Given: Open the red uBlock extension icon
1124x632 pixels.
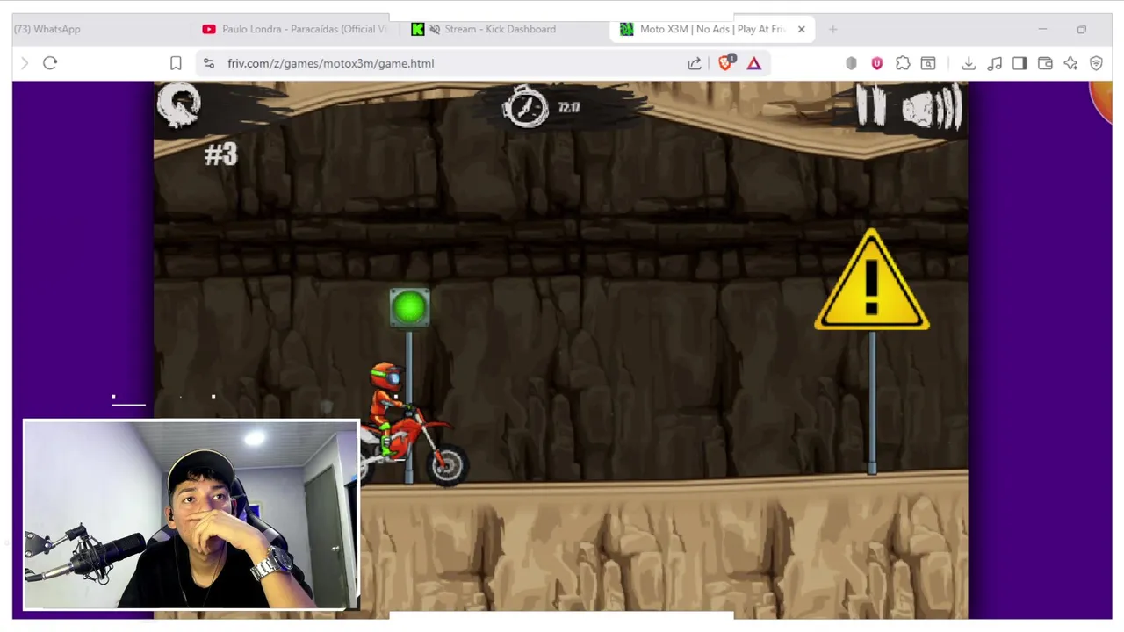Looking at the screenshot, I should 876,63.
